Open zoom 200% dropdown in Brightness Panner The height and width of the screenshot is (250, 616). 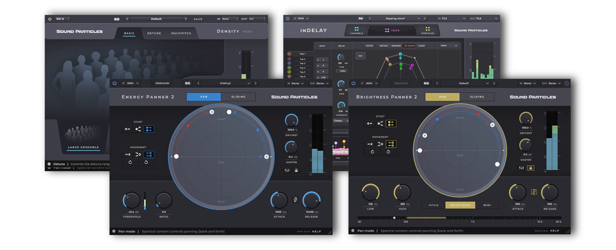coord(369,83)
